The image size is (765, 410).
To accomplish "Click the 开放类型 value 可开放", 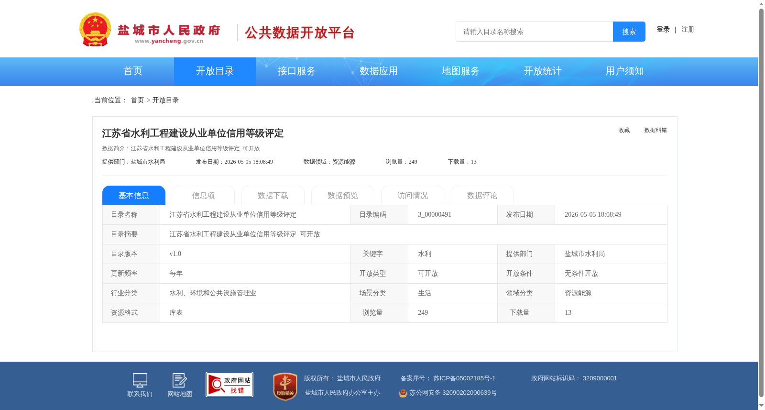I will tap(428, 274).
